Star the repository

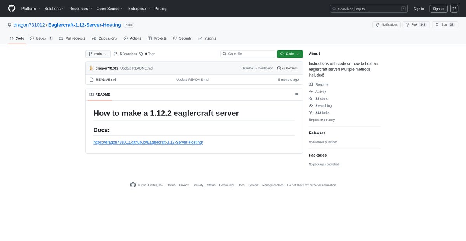click(445, 24)
